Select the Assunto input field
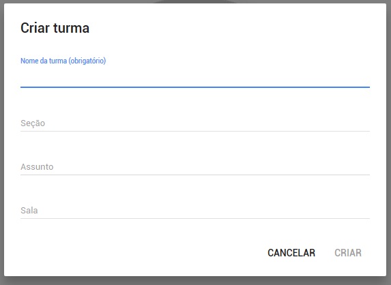The width and height of the screenshot is (391, 285). [195, 166]
